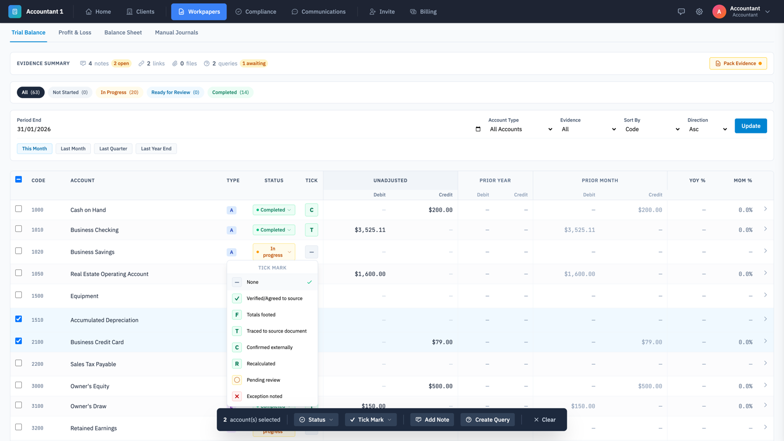784x441 pixels.
Task: Open the Status dropdown in selection bar
Action: [x=316, y=420]
